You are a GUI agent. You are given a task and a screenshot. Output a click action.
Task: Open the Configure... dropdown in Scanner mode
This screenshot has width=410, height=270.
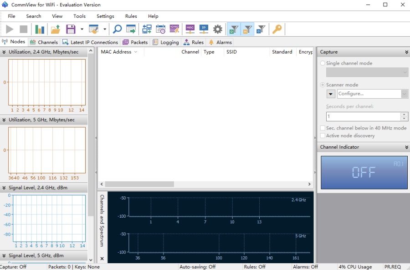(x=373, y=94)
